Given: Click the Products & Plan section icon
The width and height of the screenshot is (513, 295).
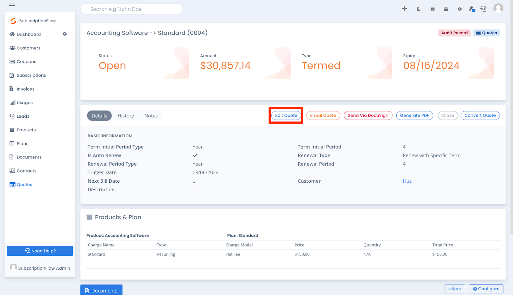Looking at the screenshot, I should click(89, 217).
